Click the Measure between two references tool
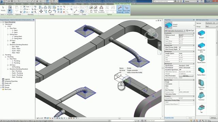Image resolution: width=218 pixels, height=122 pixels. pyautogui.click(x=76, y=11)
